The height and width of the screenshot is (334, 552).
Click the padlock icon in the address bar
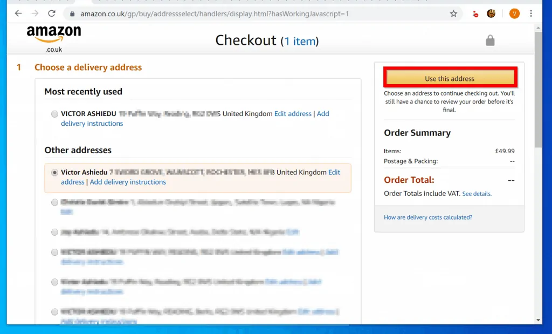click(72, 13)
